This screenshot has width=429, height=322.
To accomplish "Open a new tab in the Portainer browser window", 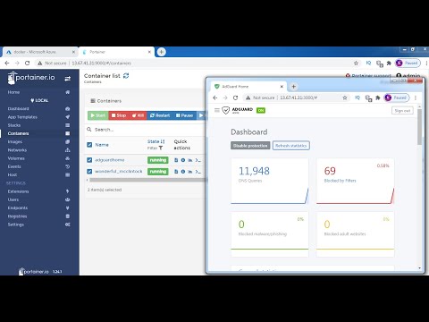I will 162,52.
